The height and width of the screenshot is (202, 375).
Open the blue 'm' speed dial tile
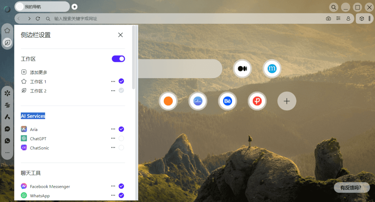(x=272, y=69)
